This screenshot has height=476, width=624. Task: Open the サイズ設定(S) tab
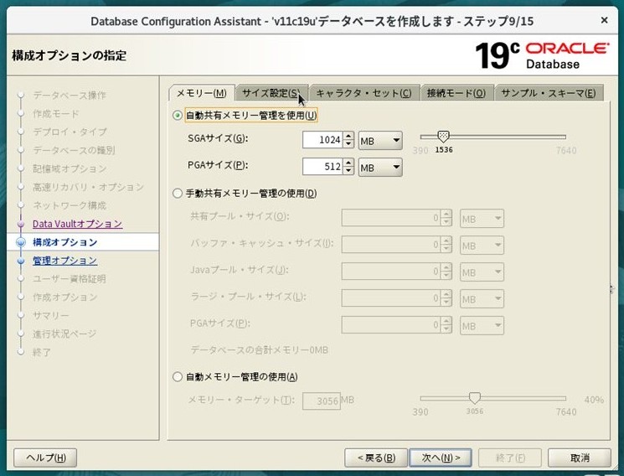point(271,93)
